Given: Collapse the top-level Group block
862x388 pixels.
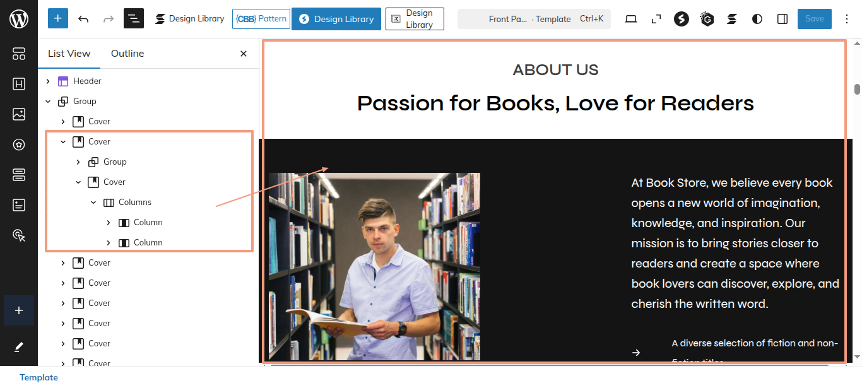Looking at the screenshot, I should (48, 102).
